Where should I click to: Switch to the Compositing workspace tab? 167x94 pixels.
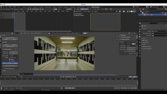[73, 7]
